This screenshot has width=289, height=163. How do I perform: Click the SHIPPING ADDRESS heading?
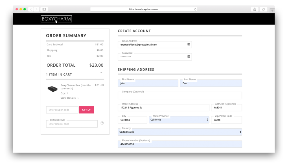[x=136, y=70]
